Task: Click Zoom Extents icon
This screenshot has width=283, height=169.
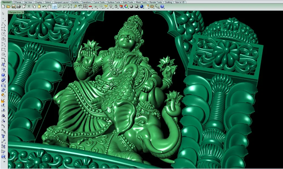Action: [x=70, y=6]
